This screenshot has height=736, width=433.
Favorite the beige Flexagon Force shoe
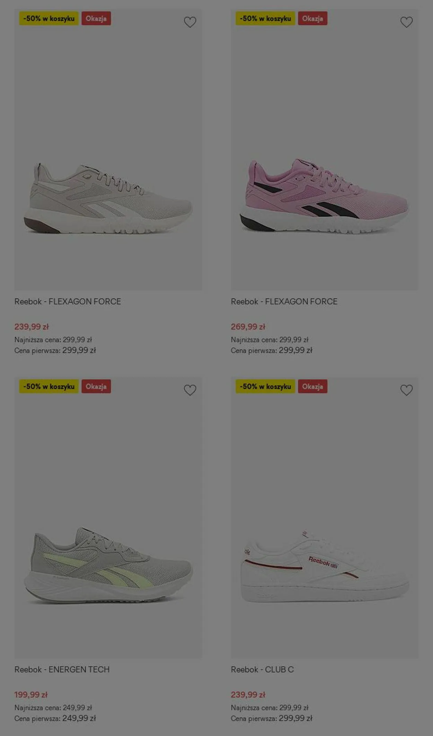coord(190,22)
